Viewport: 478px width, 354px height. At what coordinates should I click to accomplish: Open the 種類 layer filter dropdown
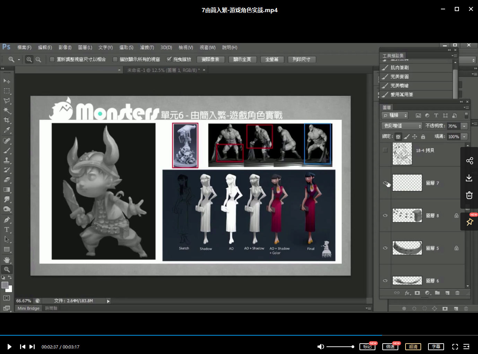(x=395, y=115)
